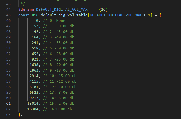Click DEFAULT_DIGITAL_VOL_MAX in the #define line

62,10
